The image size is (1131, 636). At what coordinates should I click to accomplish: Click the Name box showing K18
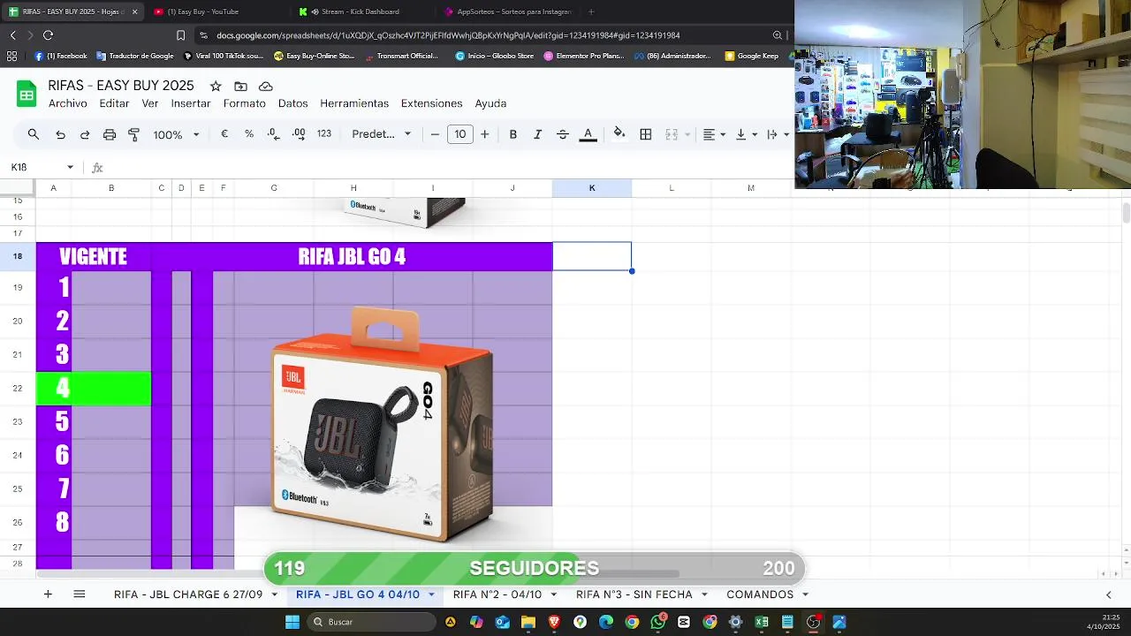35,167
